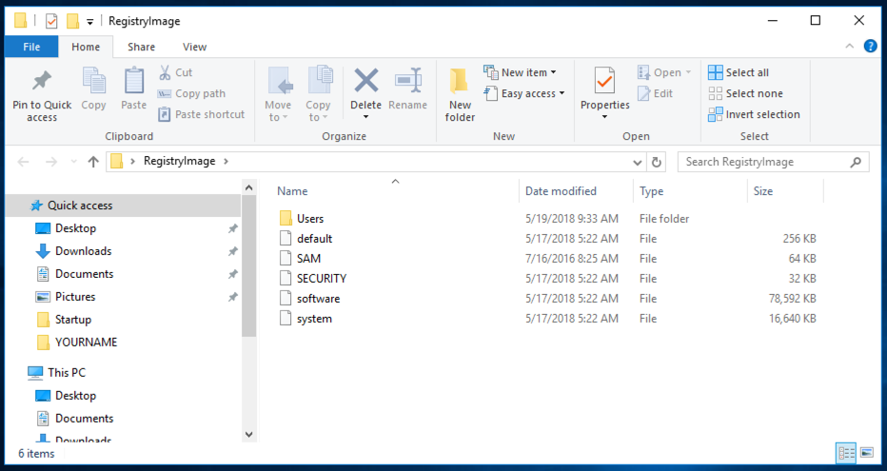The image size is (887, 471).
Task: Expand the Delete options arrow
Action: point(366,117)
